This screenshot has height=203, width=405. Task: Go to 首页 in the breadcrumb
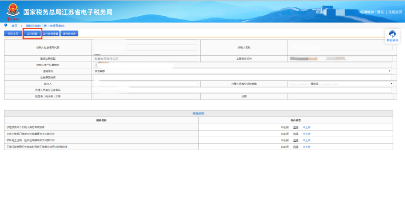15,26
